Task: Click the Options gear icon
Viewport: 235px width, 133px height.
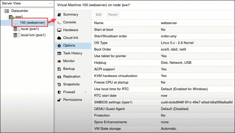Action: point(59,46)
